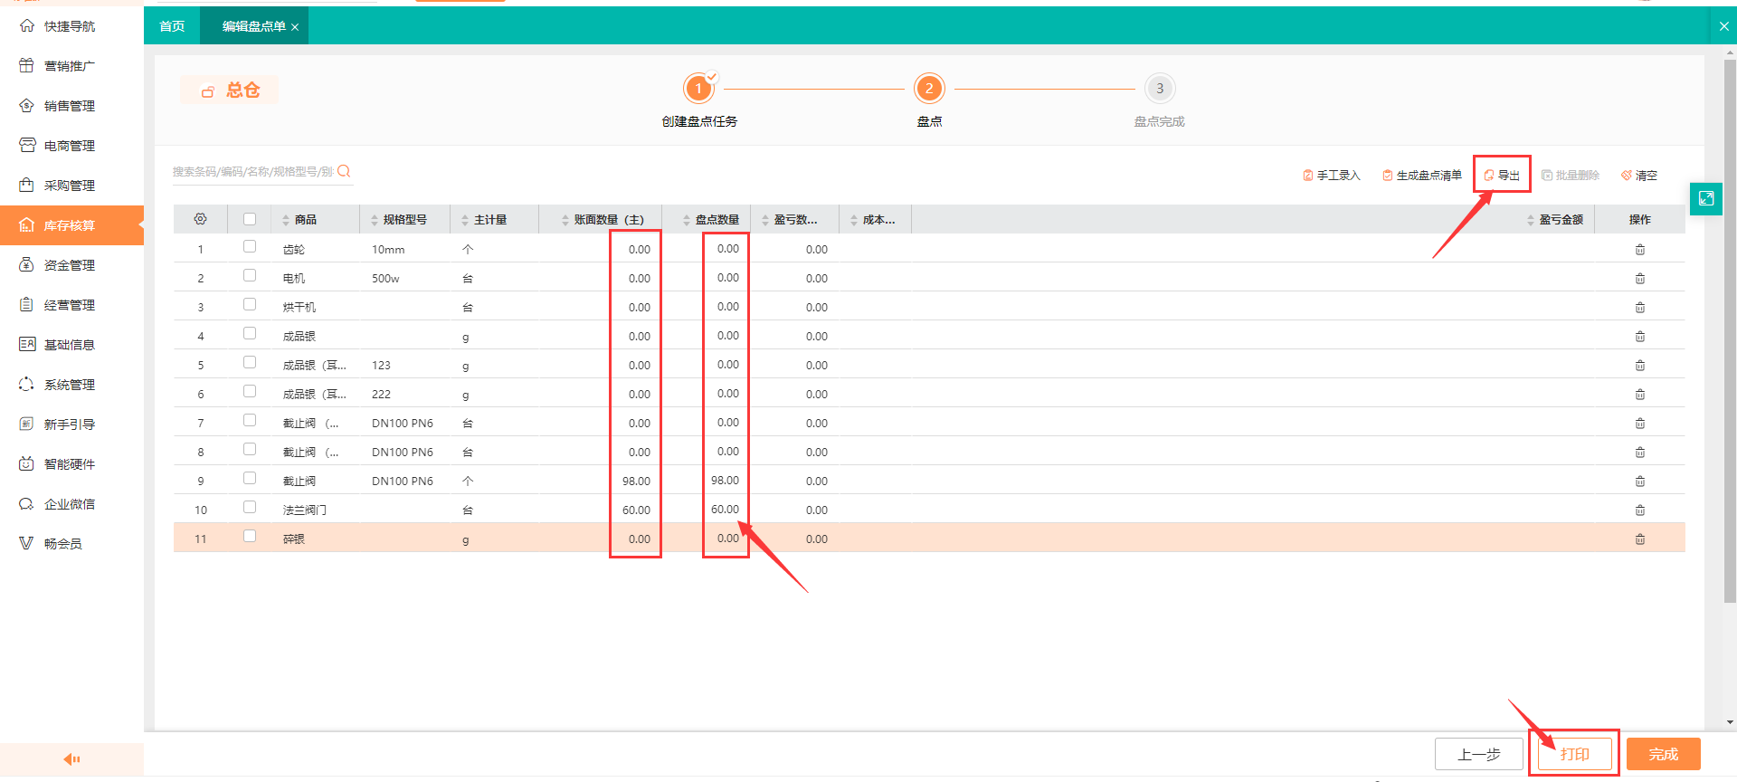Click the search magnifier icon
This screenshot has height=782, width=1737.
[x=344, y=171]
